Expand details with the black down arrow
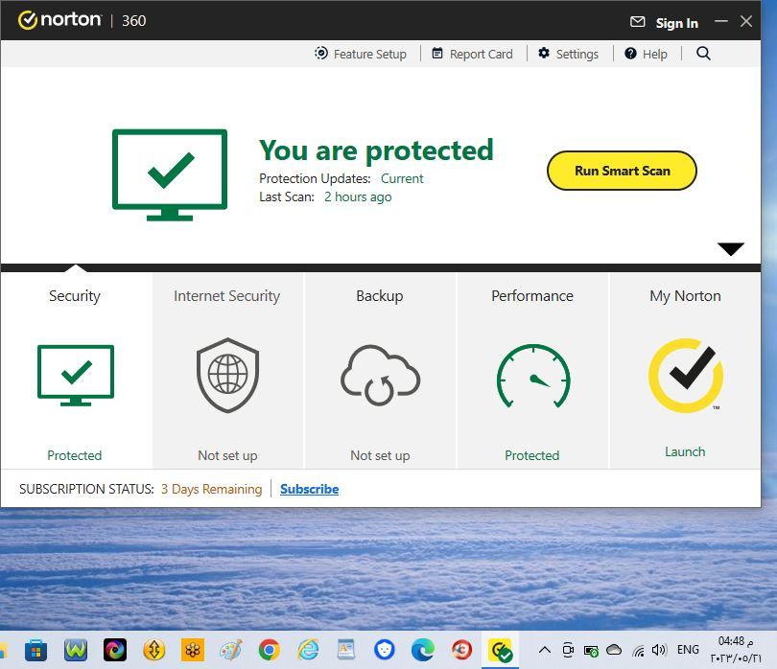777x669 pixels. (731, 248)
